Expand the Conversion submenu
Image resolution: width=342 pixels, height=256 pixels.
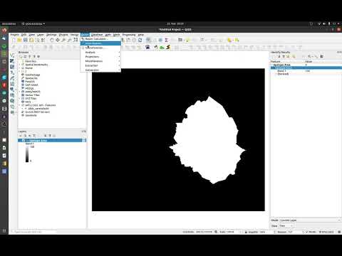pyautogui.click(x=100, y=70)
